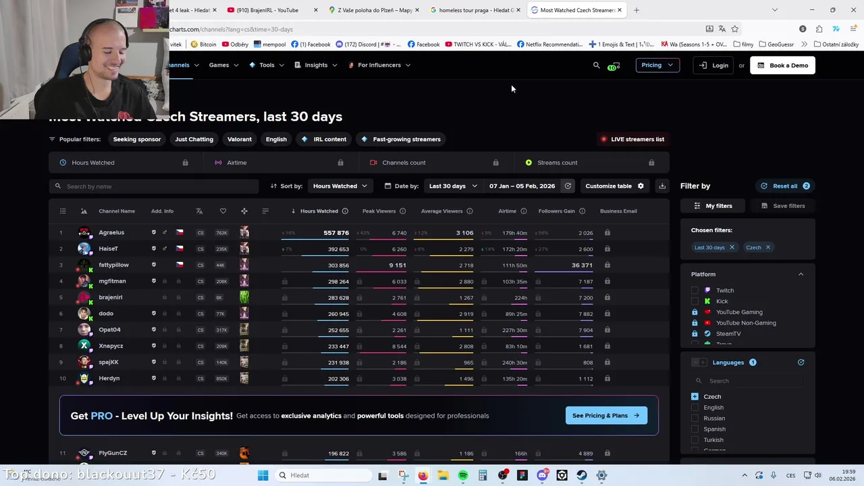Uncheck the Czech language checkbox

[695, 397]
